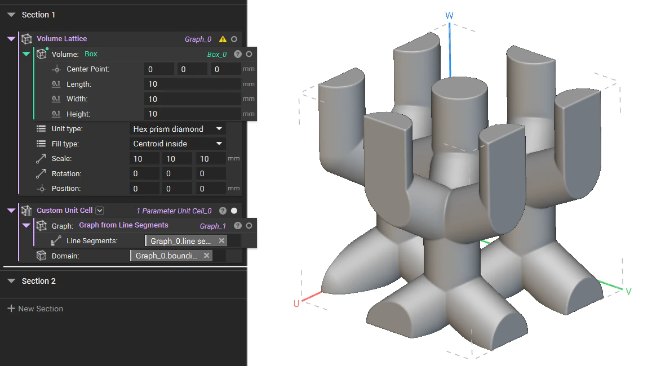Click the Volume Lattice warning triangle

pos(223,38)
